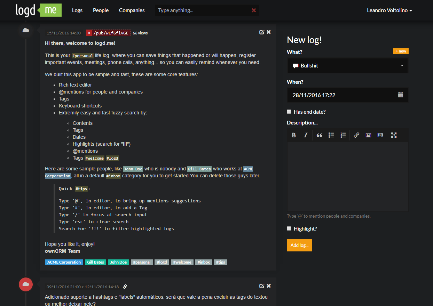Screen dimensions: 433x306
Task: Click gray cloud timeline marker of welcome log
Action: click(26, 31)
